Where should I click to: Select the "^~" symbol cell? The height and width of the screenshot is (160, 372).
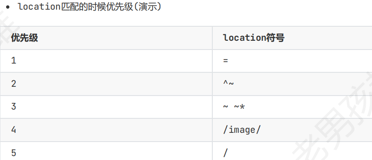292,84
